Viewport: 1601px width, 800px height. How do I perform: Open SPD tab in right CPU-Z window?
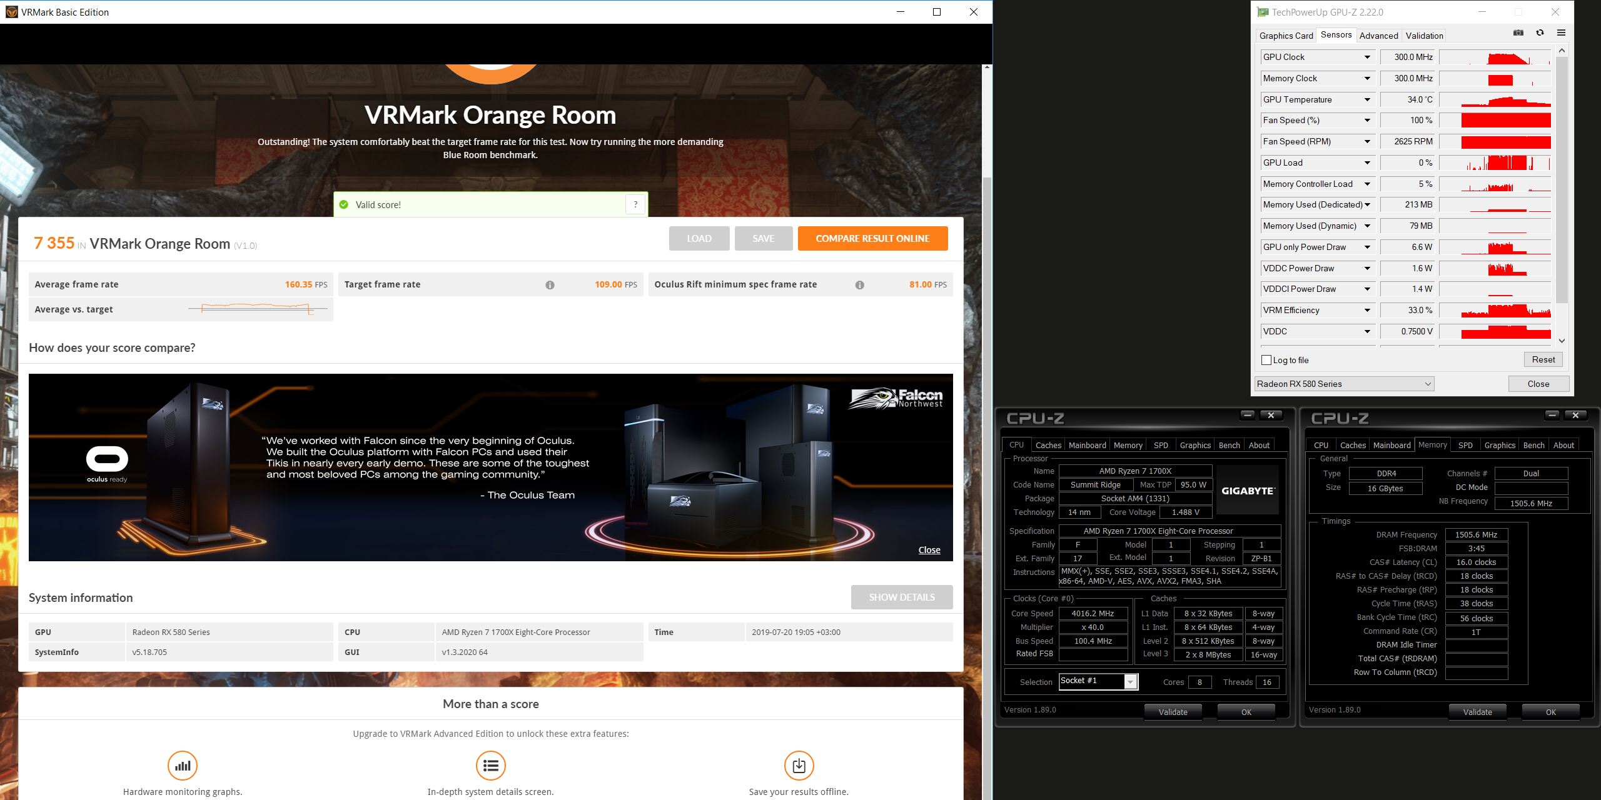[x=1465, y=445]
